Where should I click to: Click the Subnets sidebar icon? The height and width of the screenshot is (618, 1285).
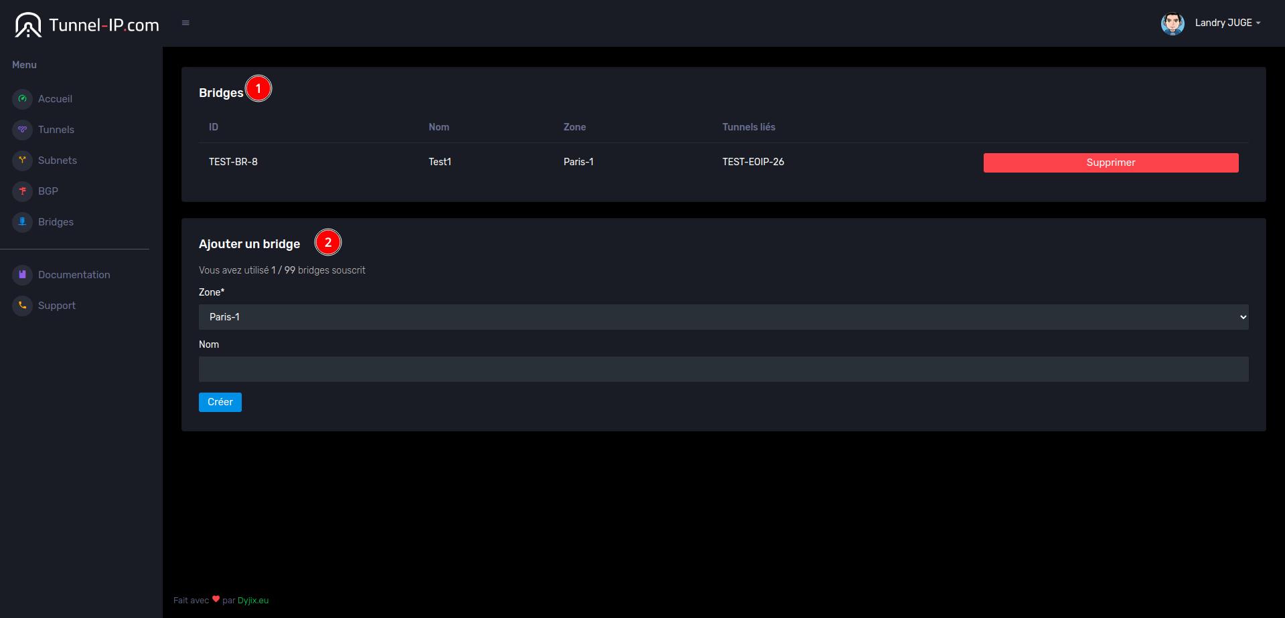[x=22, y=161]
